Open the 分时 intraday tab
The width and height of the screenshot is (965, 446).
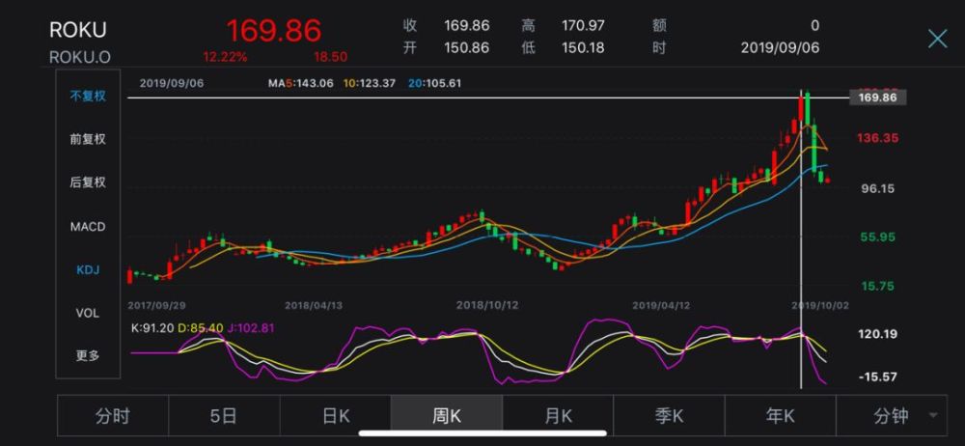113,416
